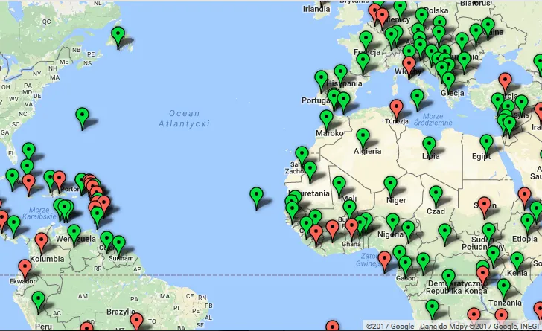Screen dimensions: 542x331
Task: Select the green marker on Peru
Action: tap(39, 302)
